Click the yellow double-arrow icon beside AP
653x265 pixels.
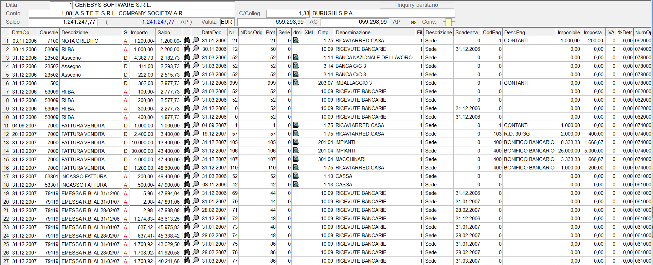click(x=413, y=22)
